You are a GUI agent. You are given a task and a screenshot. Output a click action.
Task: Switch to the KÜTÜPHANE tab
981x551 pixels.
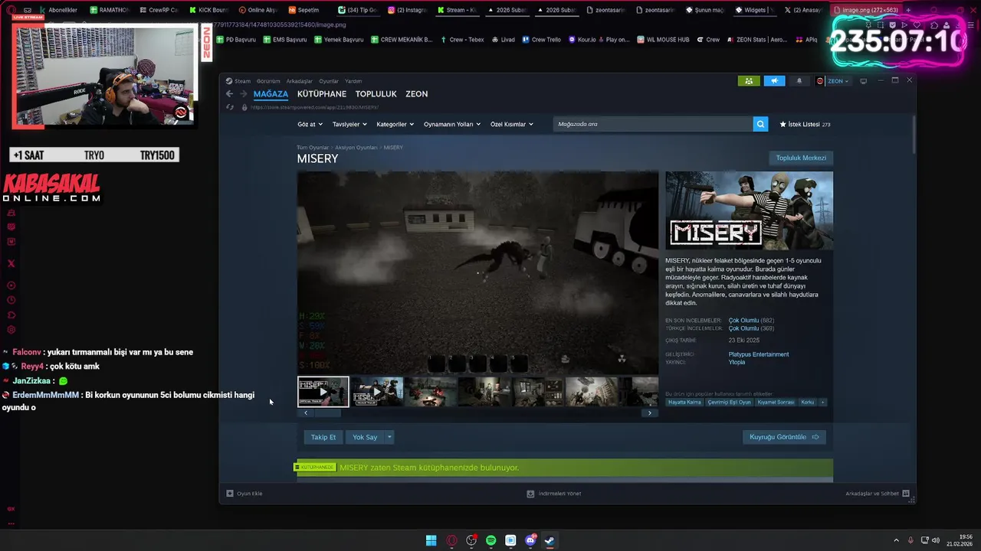click(x=322, y=94)
